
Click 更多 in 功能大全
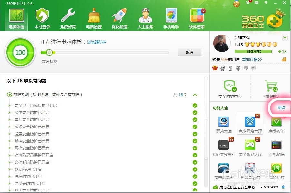[282, 108]
